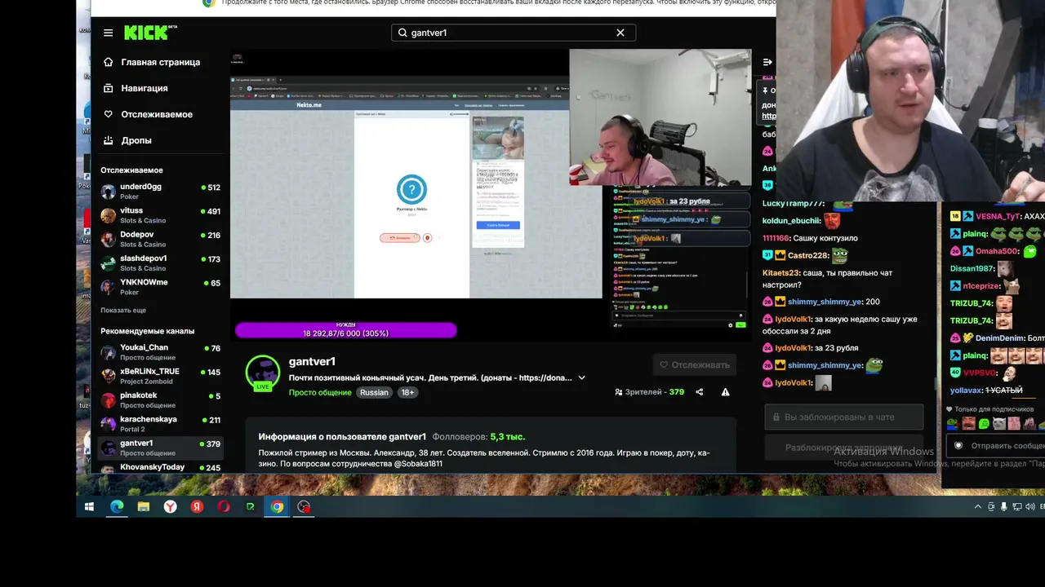Open xBeRLiNx_TRUE recommended channel

coord(160,376)
